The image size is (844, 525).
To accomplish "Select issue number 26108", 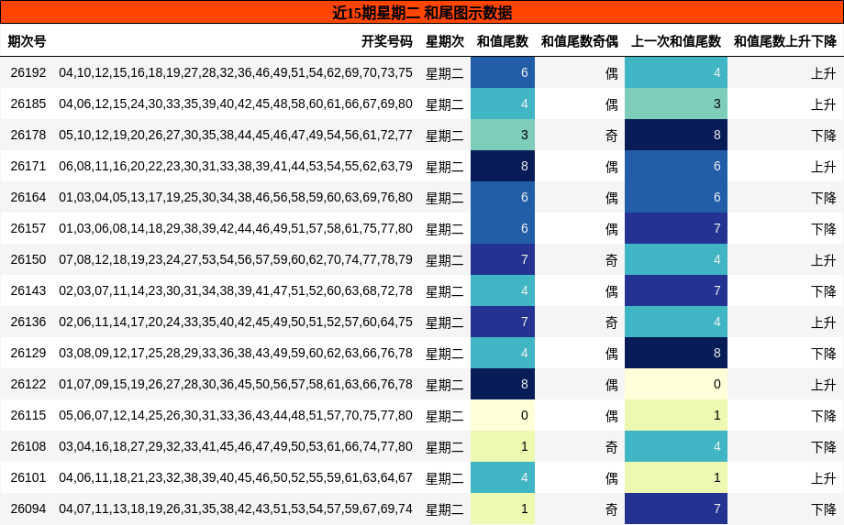I will [28, 446].
